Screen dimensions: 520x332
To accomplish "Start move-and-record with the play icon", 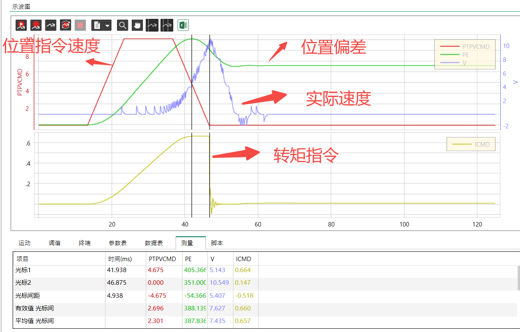I will coord(21,25).
